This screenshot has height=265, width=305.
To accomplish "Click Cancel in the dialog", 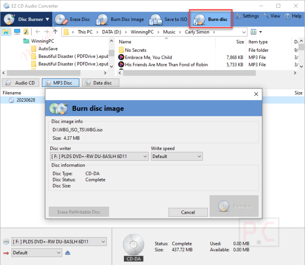I will coord(188,212).
